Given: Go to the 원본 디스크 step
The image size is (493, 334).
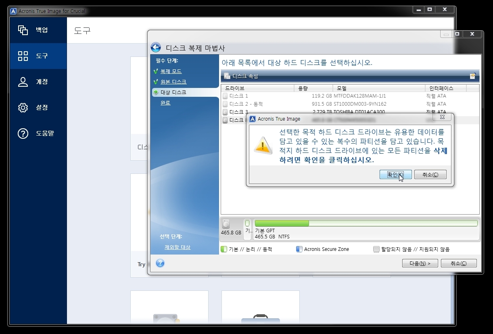Looking at the screenshot, I should click(x=173, y=82).
